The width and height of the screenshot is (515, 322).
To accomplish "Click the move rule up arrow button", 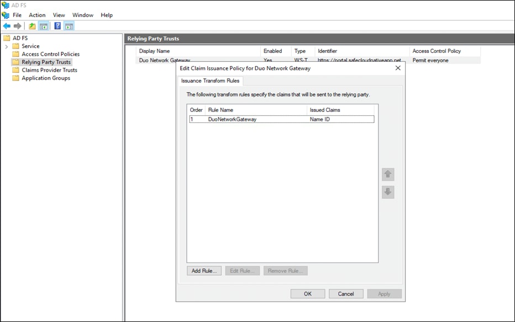I will pos(388,174).
